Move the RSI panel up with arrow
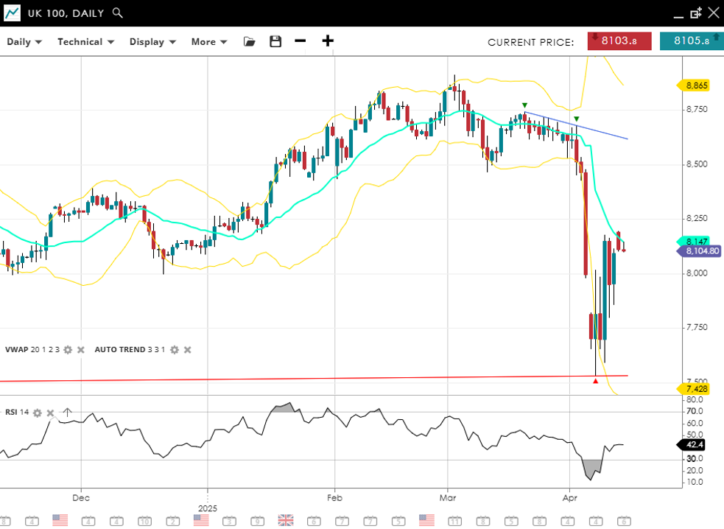Viewport: 724px width, 529px height. click(x=67, y=413)
